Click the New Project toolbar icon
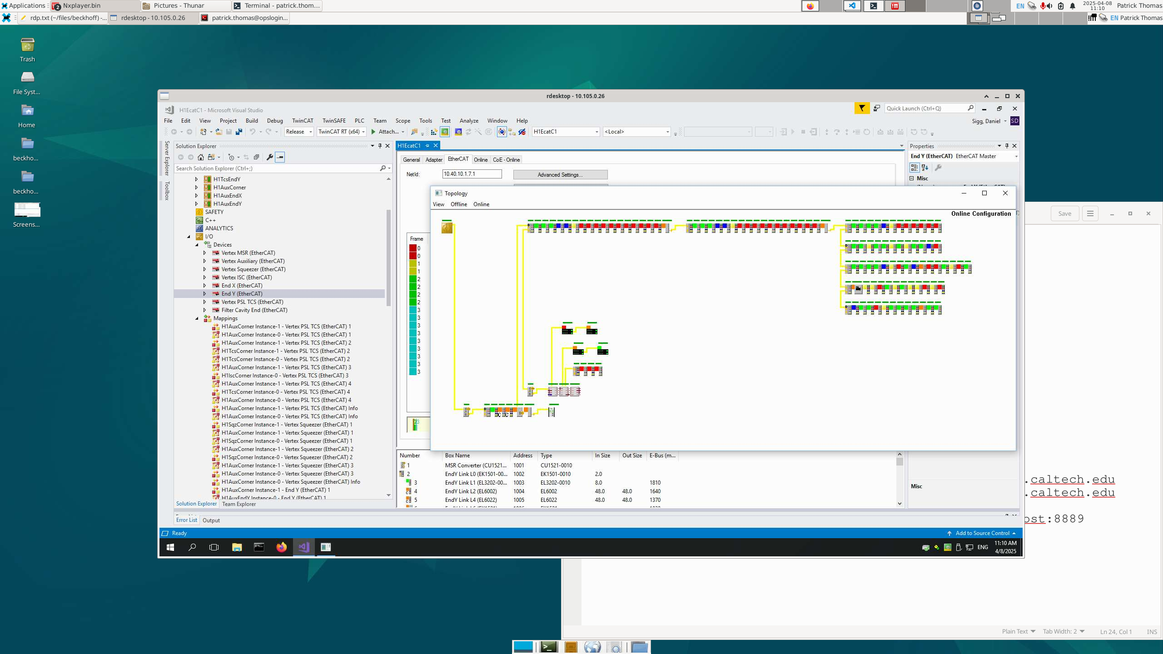 tap(204, 132)
